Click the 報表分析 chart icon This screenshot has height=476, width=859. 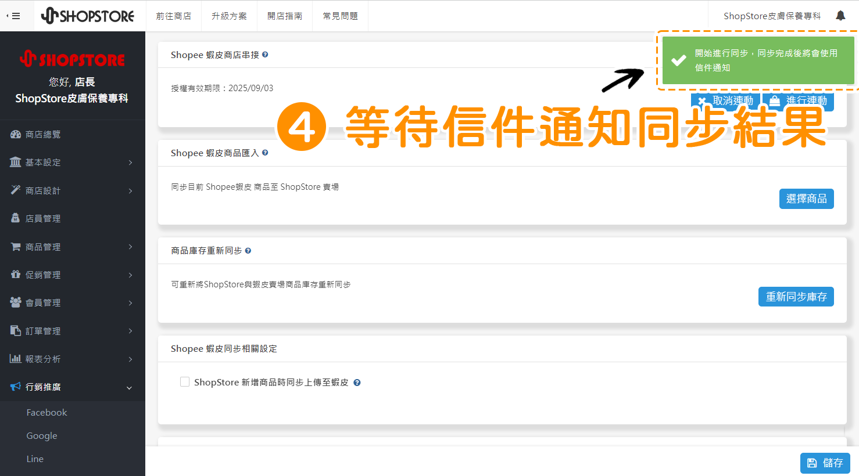pos(16,358)
